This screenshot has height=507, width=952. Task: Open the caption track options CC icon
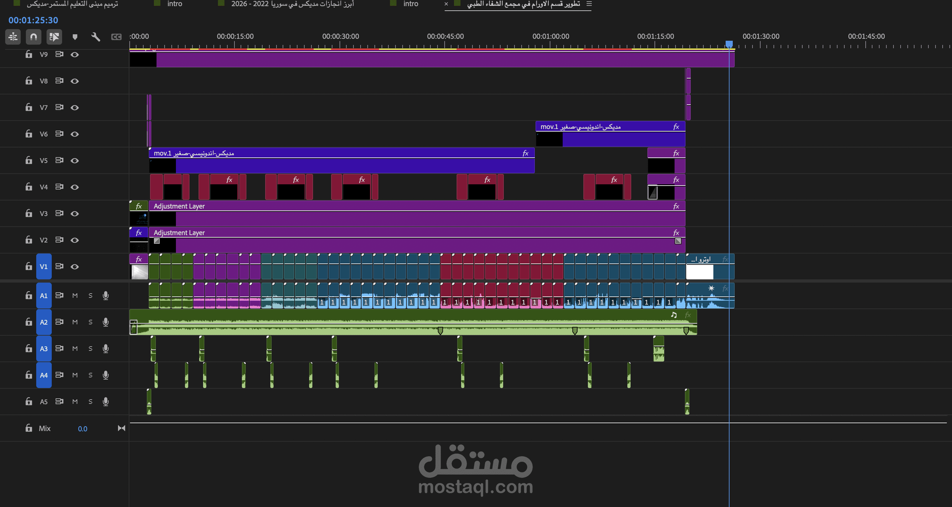tap(116, 37)
